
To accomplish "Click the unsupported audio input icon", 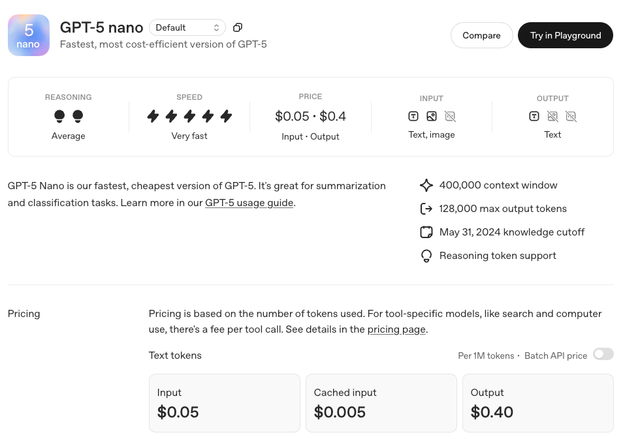I will 450,116.
